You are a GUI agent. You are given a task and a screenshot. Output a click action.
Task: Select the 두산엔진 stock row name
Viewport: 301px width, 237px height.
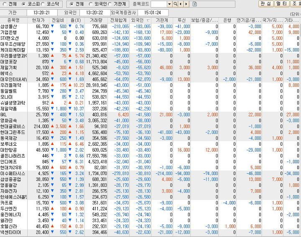click(x=9, y=209)
